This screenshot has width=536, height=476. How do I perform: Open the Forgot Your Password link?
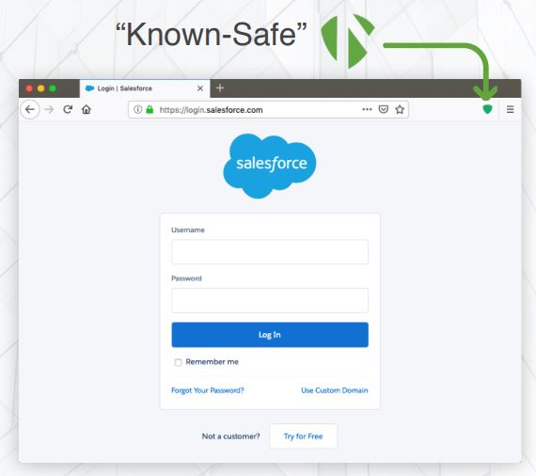tap(208, 390)
